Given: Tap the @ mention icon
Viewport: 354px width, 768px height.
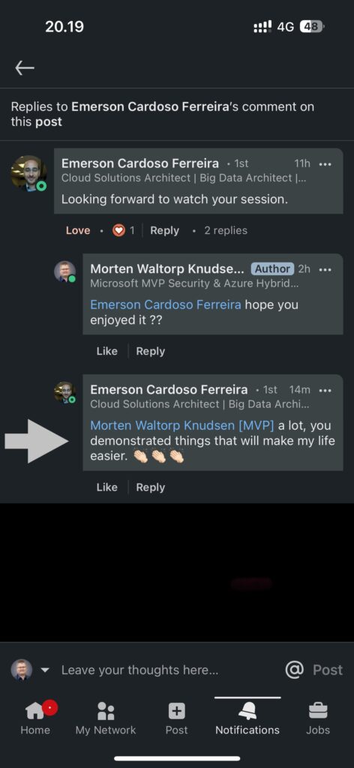Looking at the screenshot, I should (294, 669).
